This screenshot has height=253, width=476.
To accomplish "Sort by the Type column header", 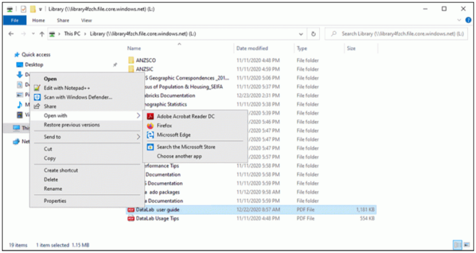I will point(302,48).
